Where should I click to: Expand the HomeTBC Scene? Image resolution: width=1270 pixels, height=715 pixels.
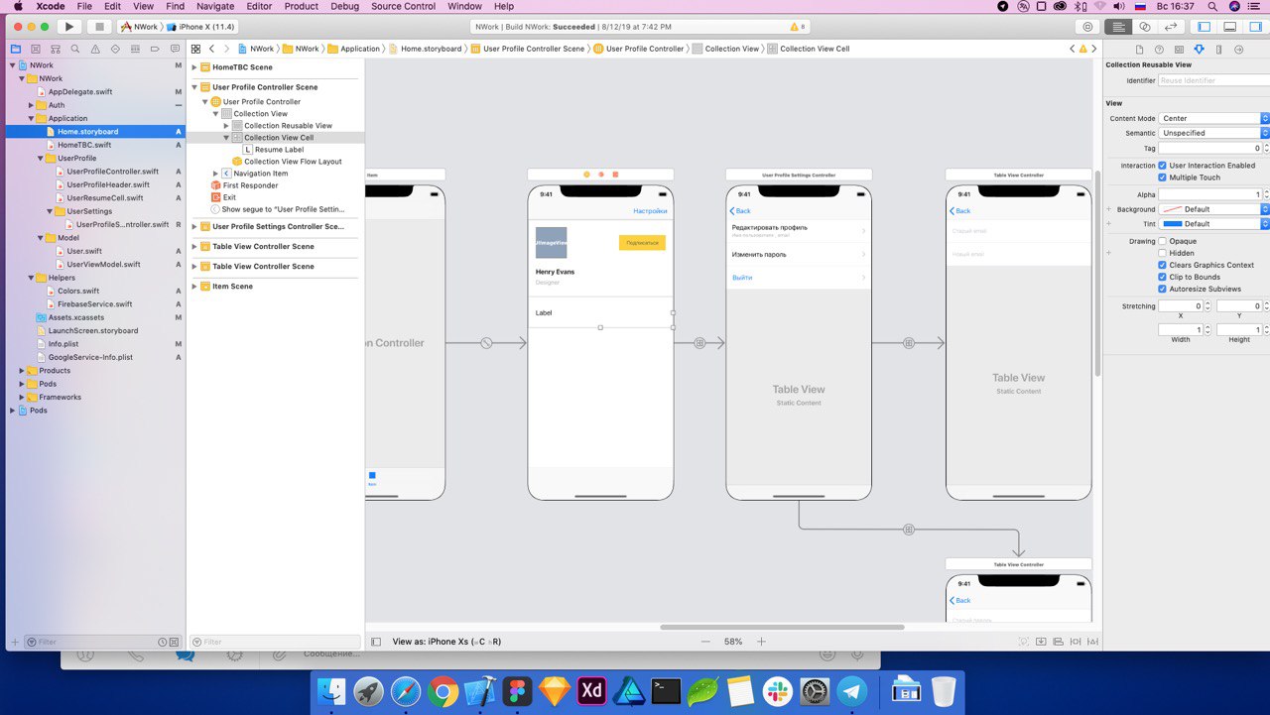coord(193,67)
